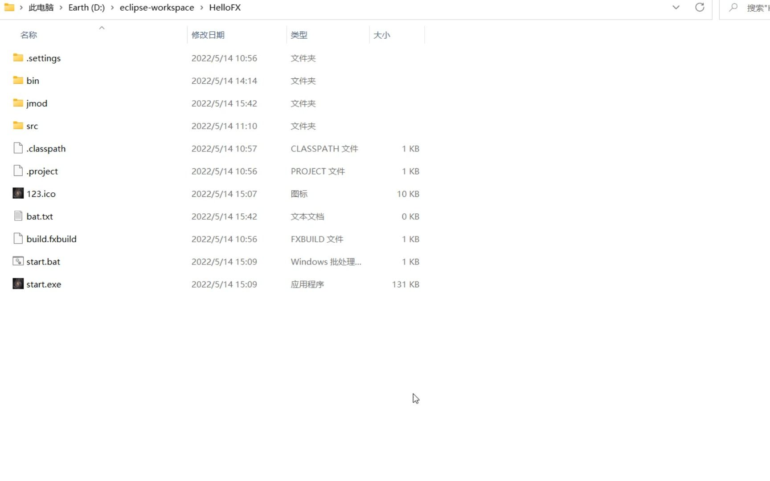770x481 pixels.
Task: Open the bin folder
Action: point(33,81)
